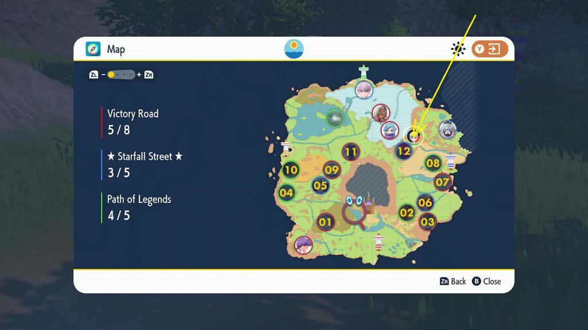
Task: Click the weather sun icon in header
Action: click(x=458, y=49)
